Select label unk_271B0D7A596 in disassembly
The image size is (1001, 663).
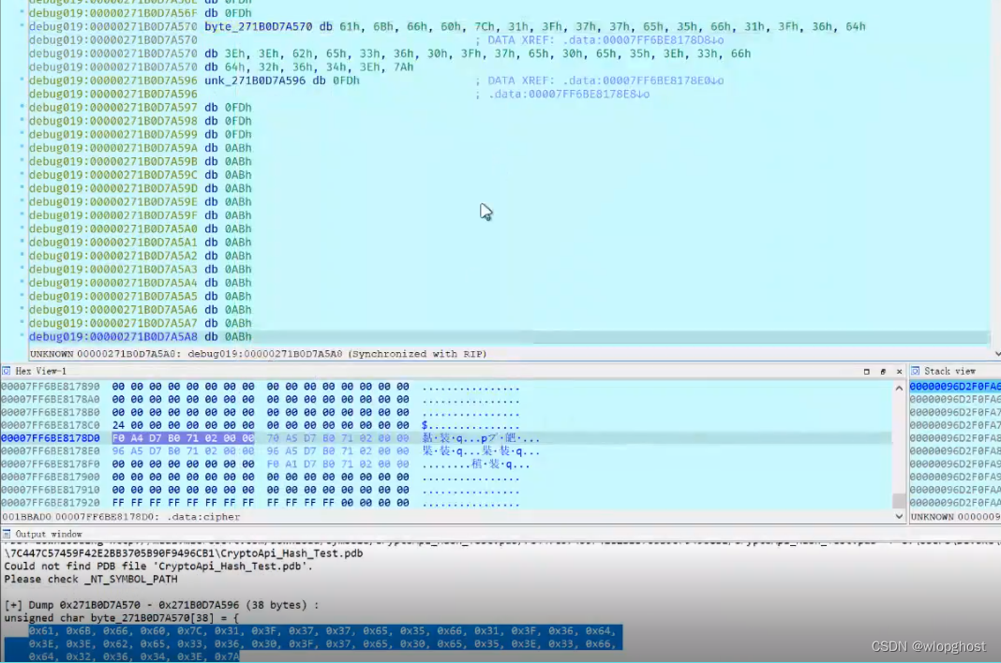[255, 81]
